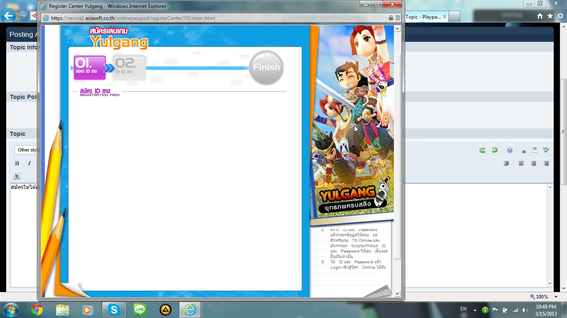Click the Twitter icon in the editor toolbar
Image resolution: width=567 pixels, height=318 pixels.
(17, 176)
